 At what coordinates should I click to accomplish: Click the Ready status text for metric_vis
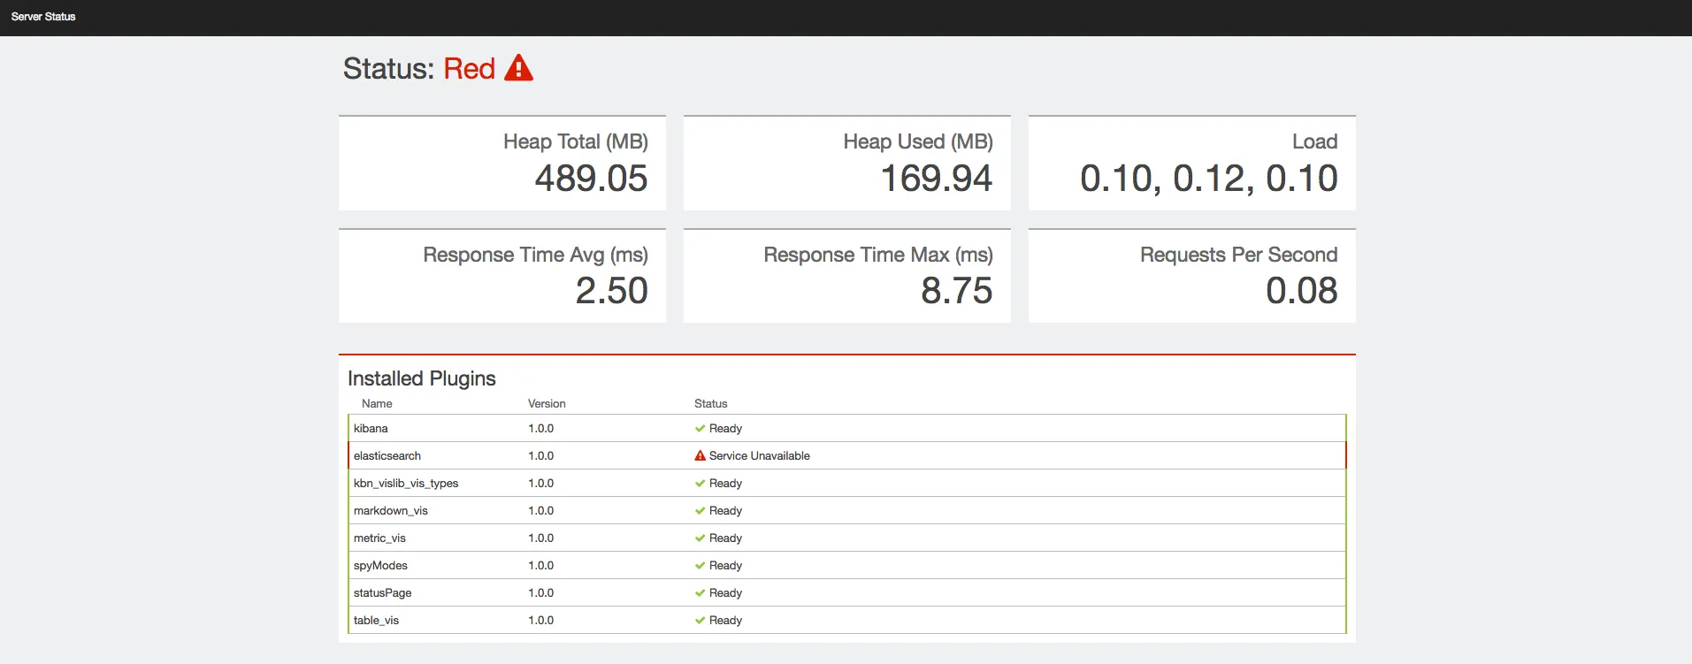pyautogui.click(x=725, y=538)
